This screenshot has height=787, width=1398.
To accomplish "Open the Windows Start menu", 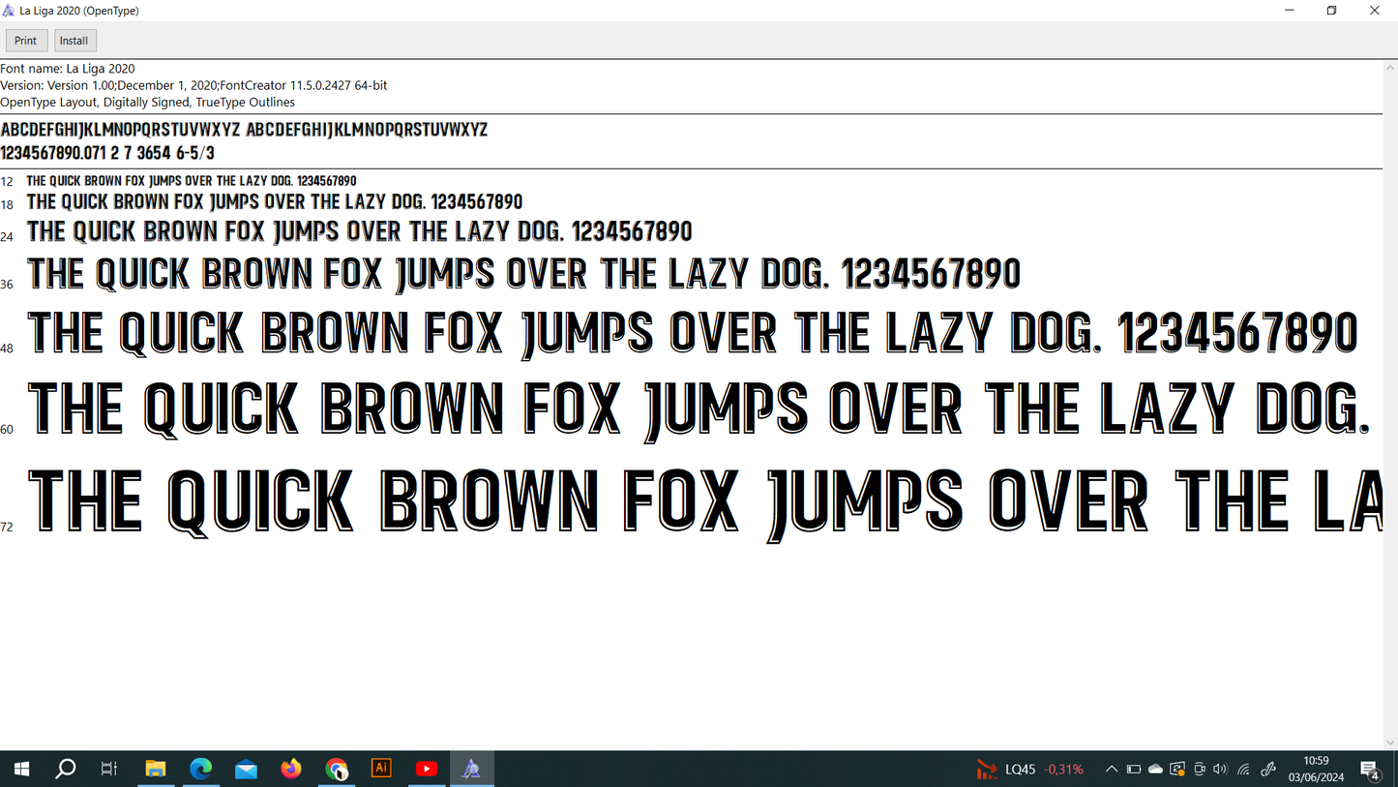I will (21, 769).
